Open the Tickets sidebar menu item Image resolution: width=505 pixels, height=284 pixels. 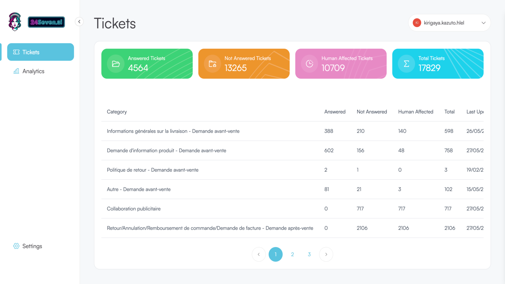coord(40,52)
